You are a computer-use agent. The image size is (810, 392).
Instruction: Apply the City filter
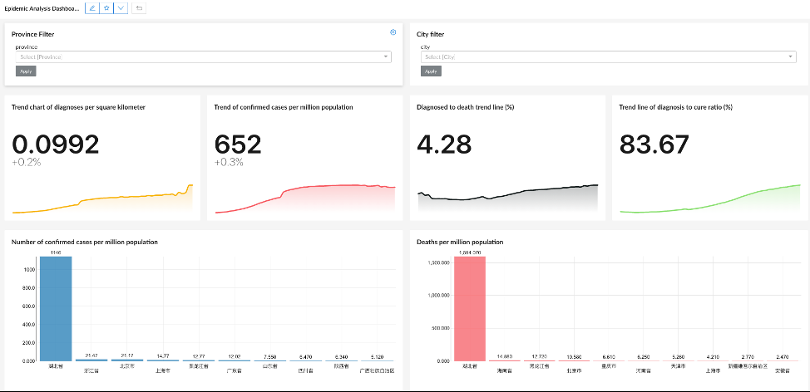[x=431, y=71]
